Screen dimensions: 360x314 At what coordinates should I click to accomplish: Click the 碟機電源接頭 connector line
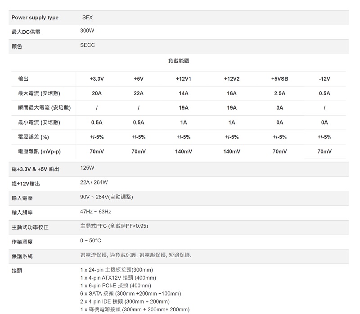[135, 309]
